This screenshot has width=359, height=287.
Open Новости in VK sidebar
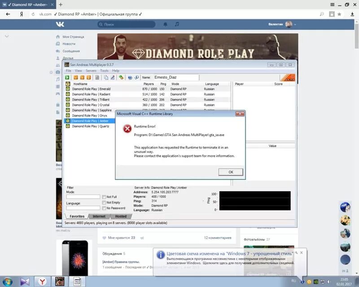pyautogui.click(x=69, y=43)
